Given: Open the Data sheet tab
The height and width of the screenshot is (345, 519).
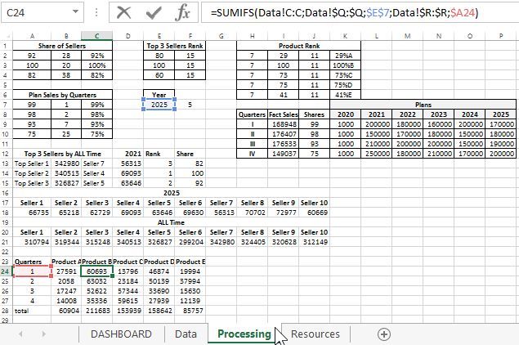Looking at the screenshot, I should [x=186, y=334].
